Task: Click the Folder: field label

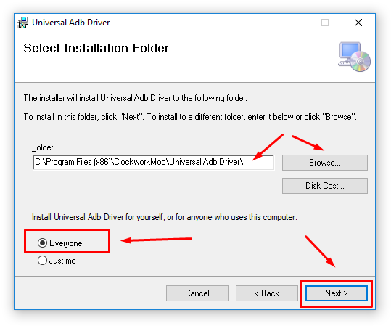Action: pyautogui.click(x=44, y=147)
